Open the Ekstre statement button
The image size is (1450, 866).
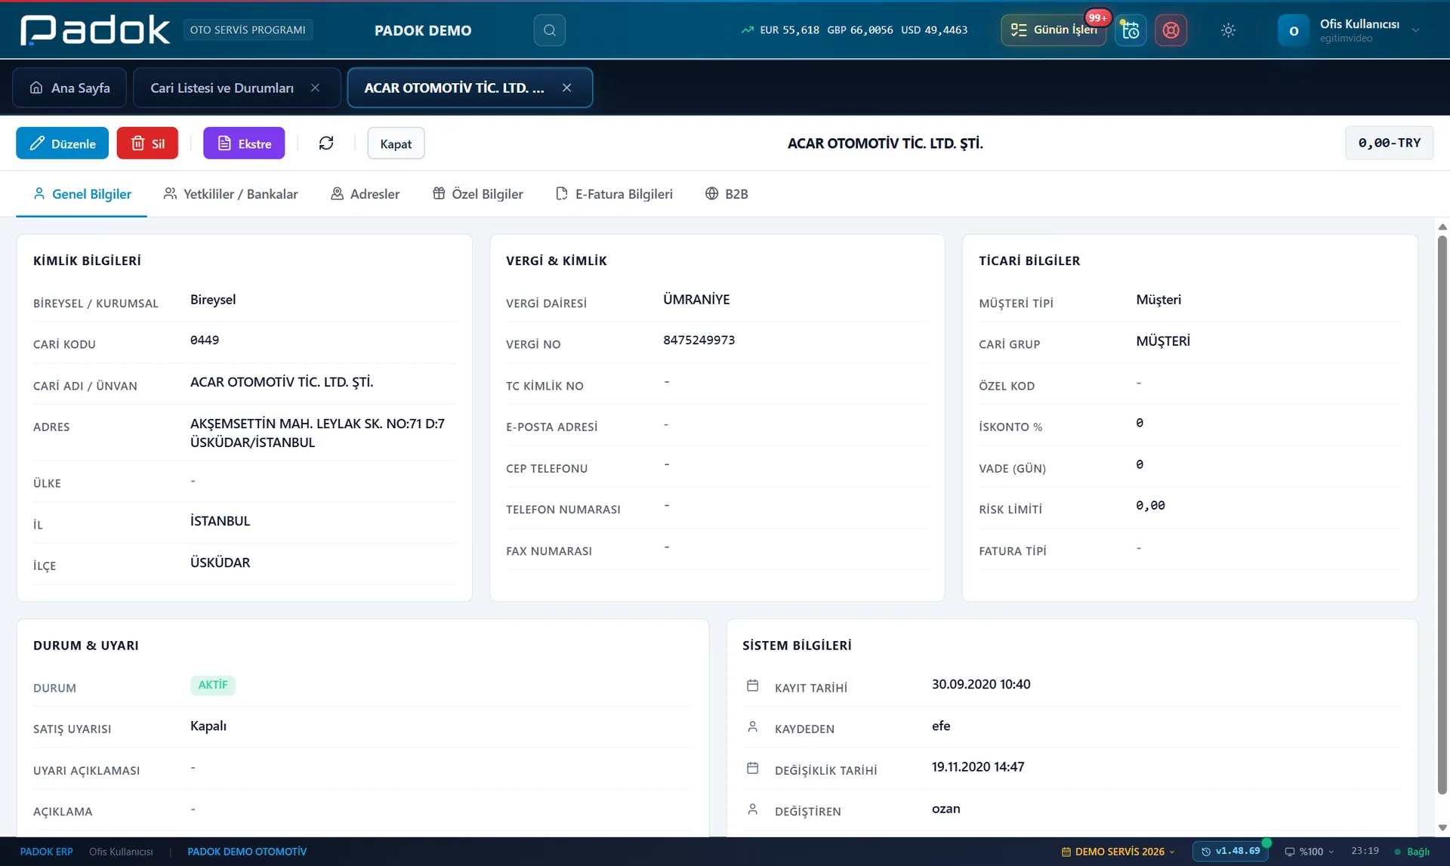(244, 143)
